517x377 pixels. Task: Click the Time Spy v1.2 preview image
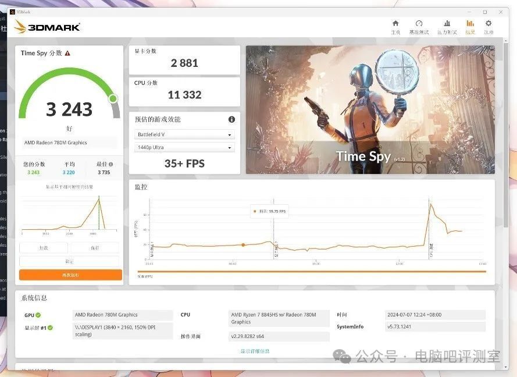(370, 109)
